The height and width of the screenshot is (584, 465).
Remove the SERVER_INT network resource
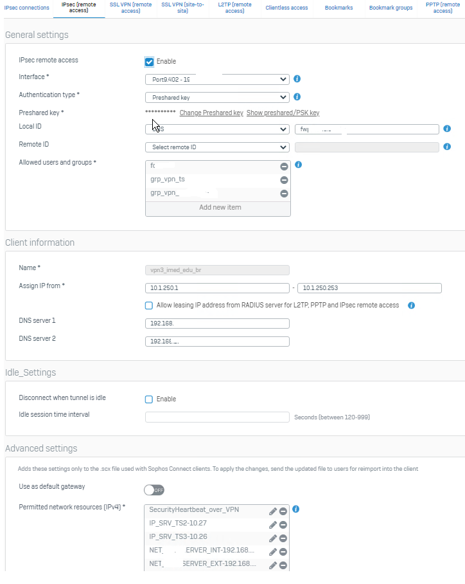[283, 552]
